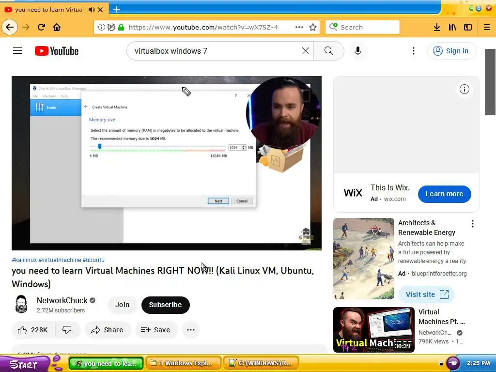Open the Start menu button
This screenshot has height=372, width=496.
coord(24,364)
